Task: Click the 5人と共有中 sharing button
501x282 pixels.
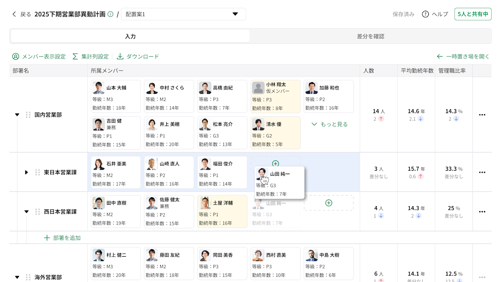Action: 473,13
